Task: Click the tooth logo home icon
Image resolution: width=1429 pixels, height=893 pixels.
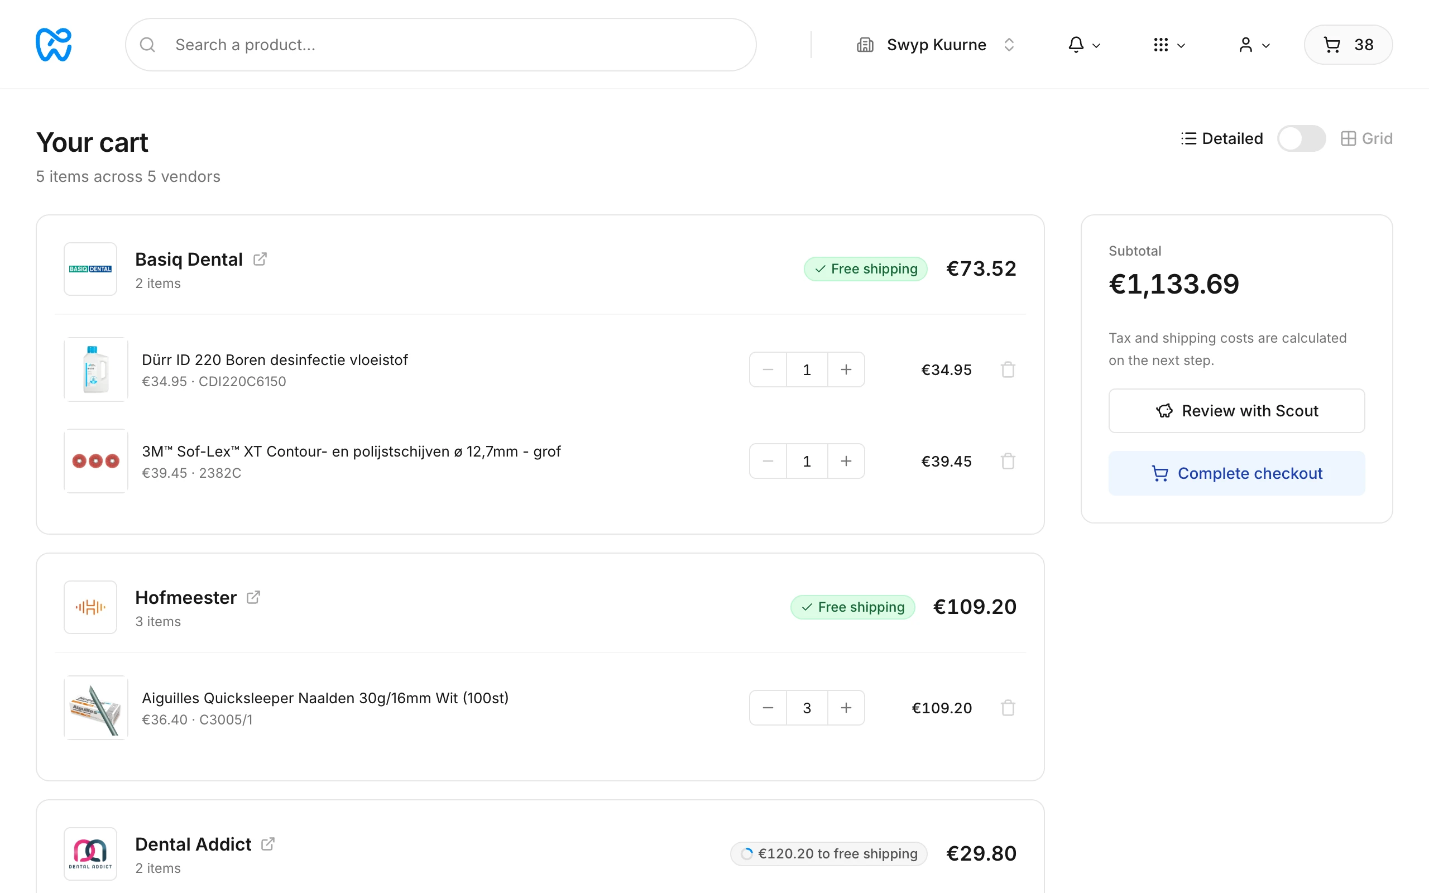Action: (54, 44)
